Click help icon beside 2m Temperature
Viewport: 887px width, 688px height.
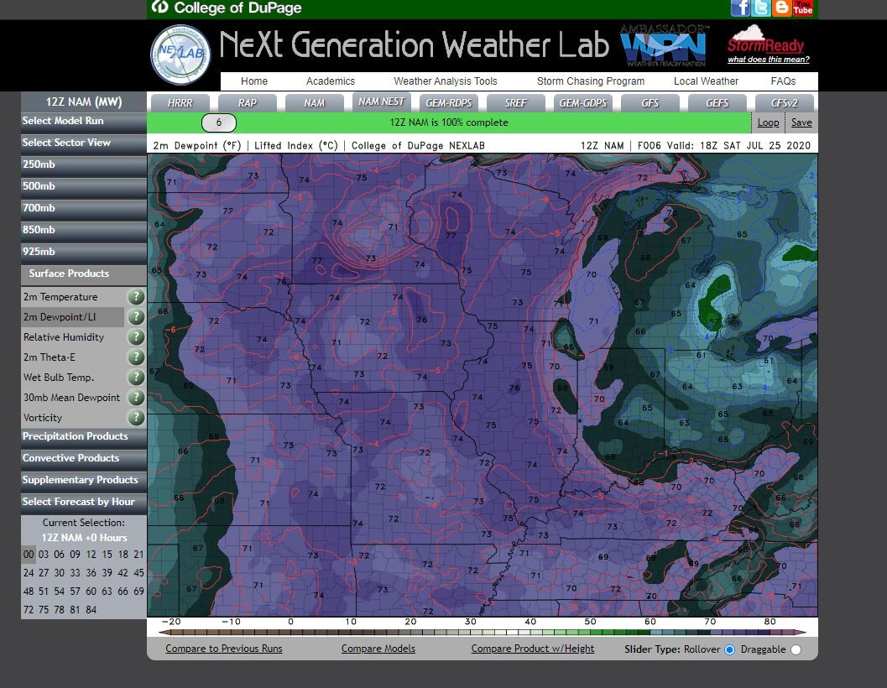(x=135, y=297)
